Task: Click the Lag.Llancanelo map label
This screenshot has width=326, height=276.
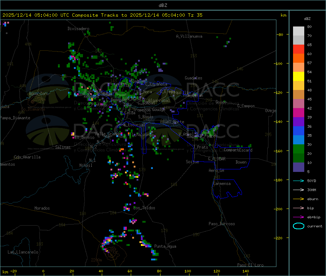Action: [23, 252]
